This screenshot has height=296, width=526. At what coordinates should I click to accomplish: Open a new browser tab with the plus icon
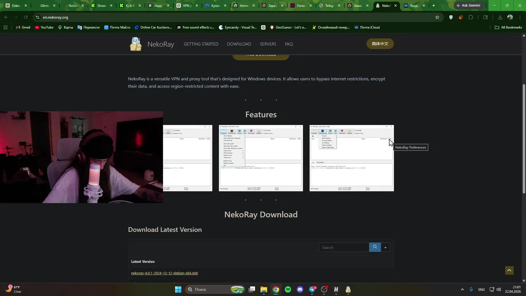(x=434, y=6)
